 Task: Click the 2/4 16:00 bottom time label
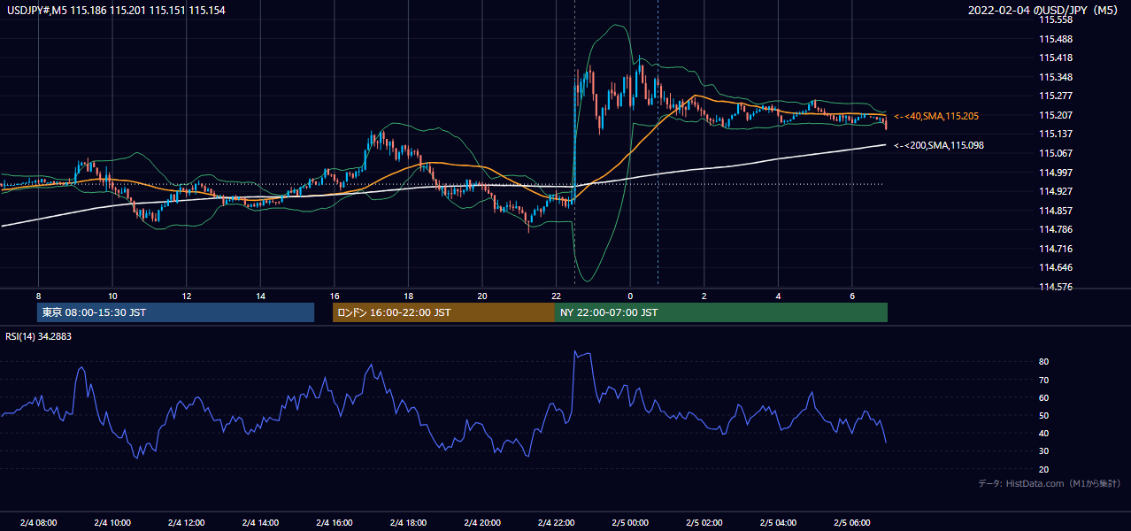tap(334, 522)
